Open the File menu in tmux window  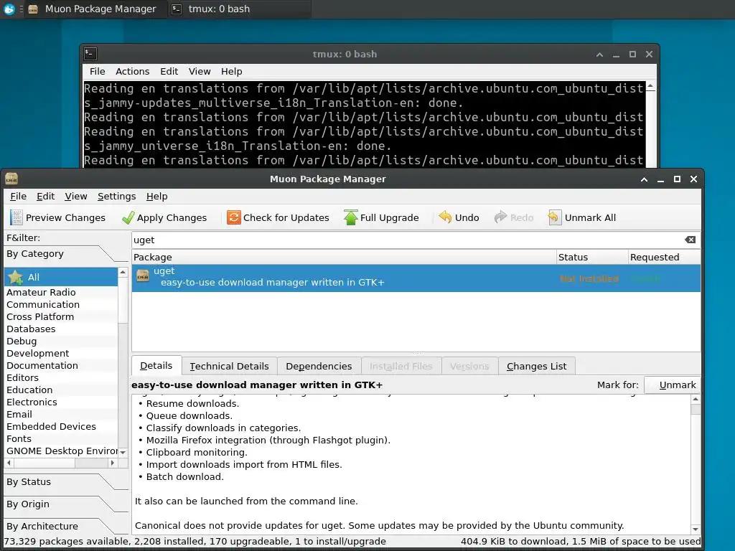point(98,71)
